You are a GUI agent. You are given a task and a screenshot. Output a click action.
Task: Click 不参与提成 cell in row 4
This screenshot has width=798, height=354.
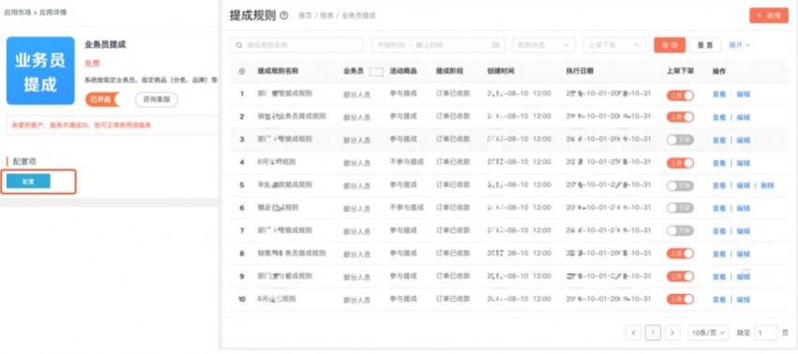point(407,162)
